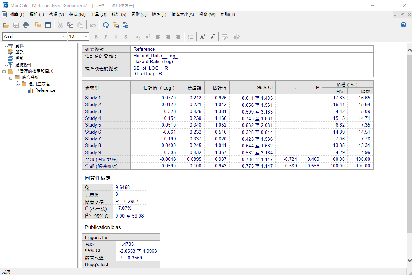Click the Open file folder icon
The width and height of the screenshot is (412, 275).
point(6,25)
